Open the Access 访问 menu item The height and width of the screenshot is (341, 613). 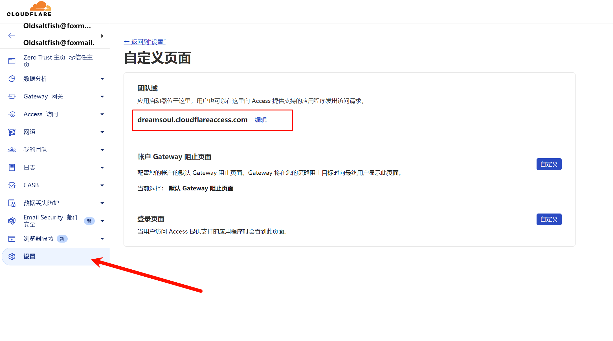41,114
